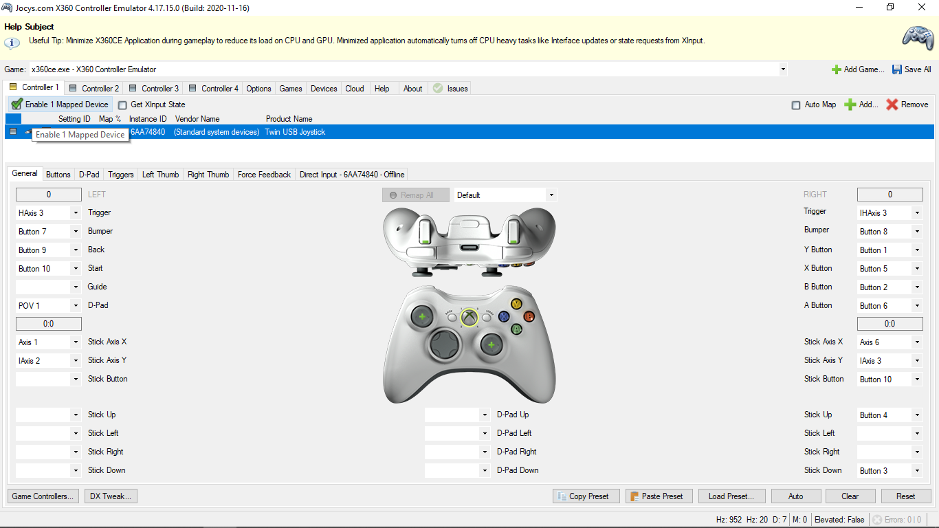The height and width of the screenshot is (528, 939).
Task: Click the gamepad icon in the help banner
Action: (917, 38)
